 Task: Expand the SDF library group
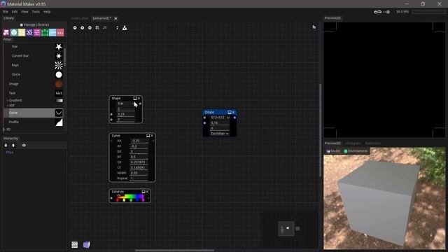pos(8,106)
